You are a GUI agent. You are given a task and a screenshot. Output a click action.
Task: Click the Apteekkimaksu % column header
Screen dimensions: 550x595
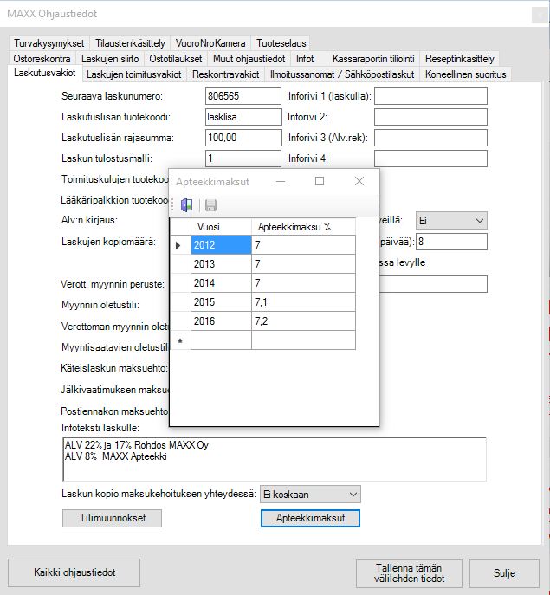[304, 227]
